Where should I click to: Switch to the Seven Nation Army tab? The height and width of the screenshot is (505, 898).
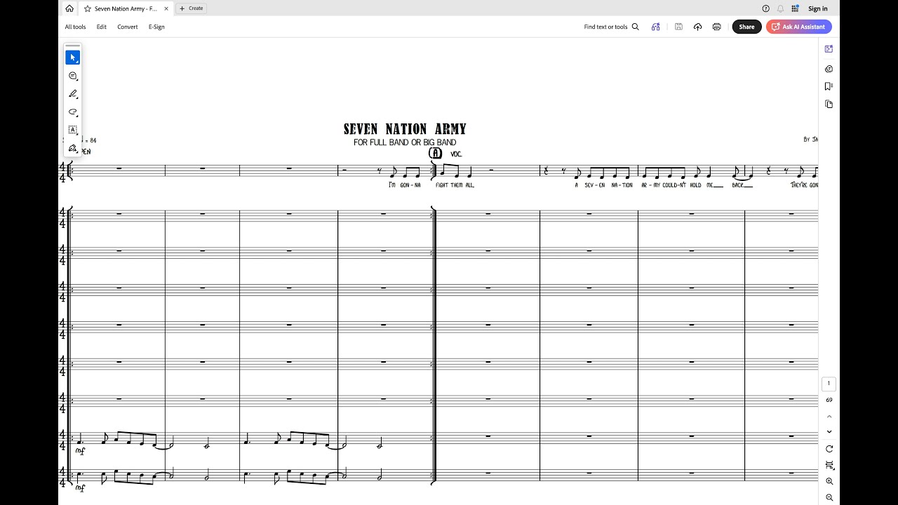(126, 8)
